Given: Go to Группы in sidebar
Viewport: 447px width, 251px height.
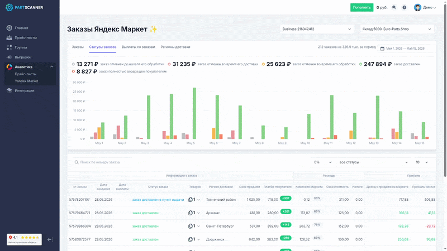Looking at the screenshot, I should click(21, 47).
